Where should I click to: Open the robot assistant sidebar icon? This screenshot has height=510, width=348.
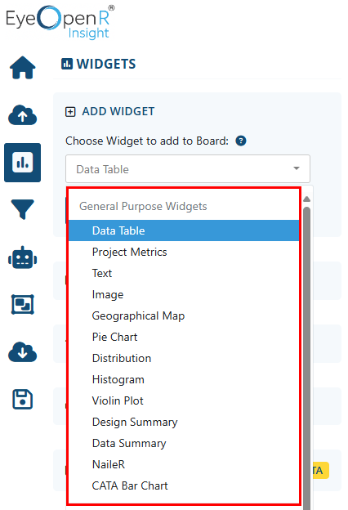click(x=22, y=257)
